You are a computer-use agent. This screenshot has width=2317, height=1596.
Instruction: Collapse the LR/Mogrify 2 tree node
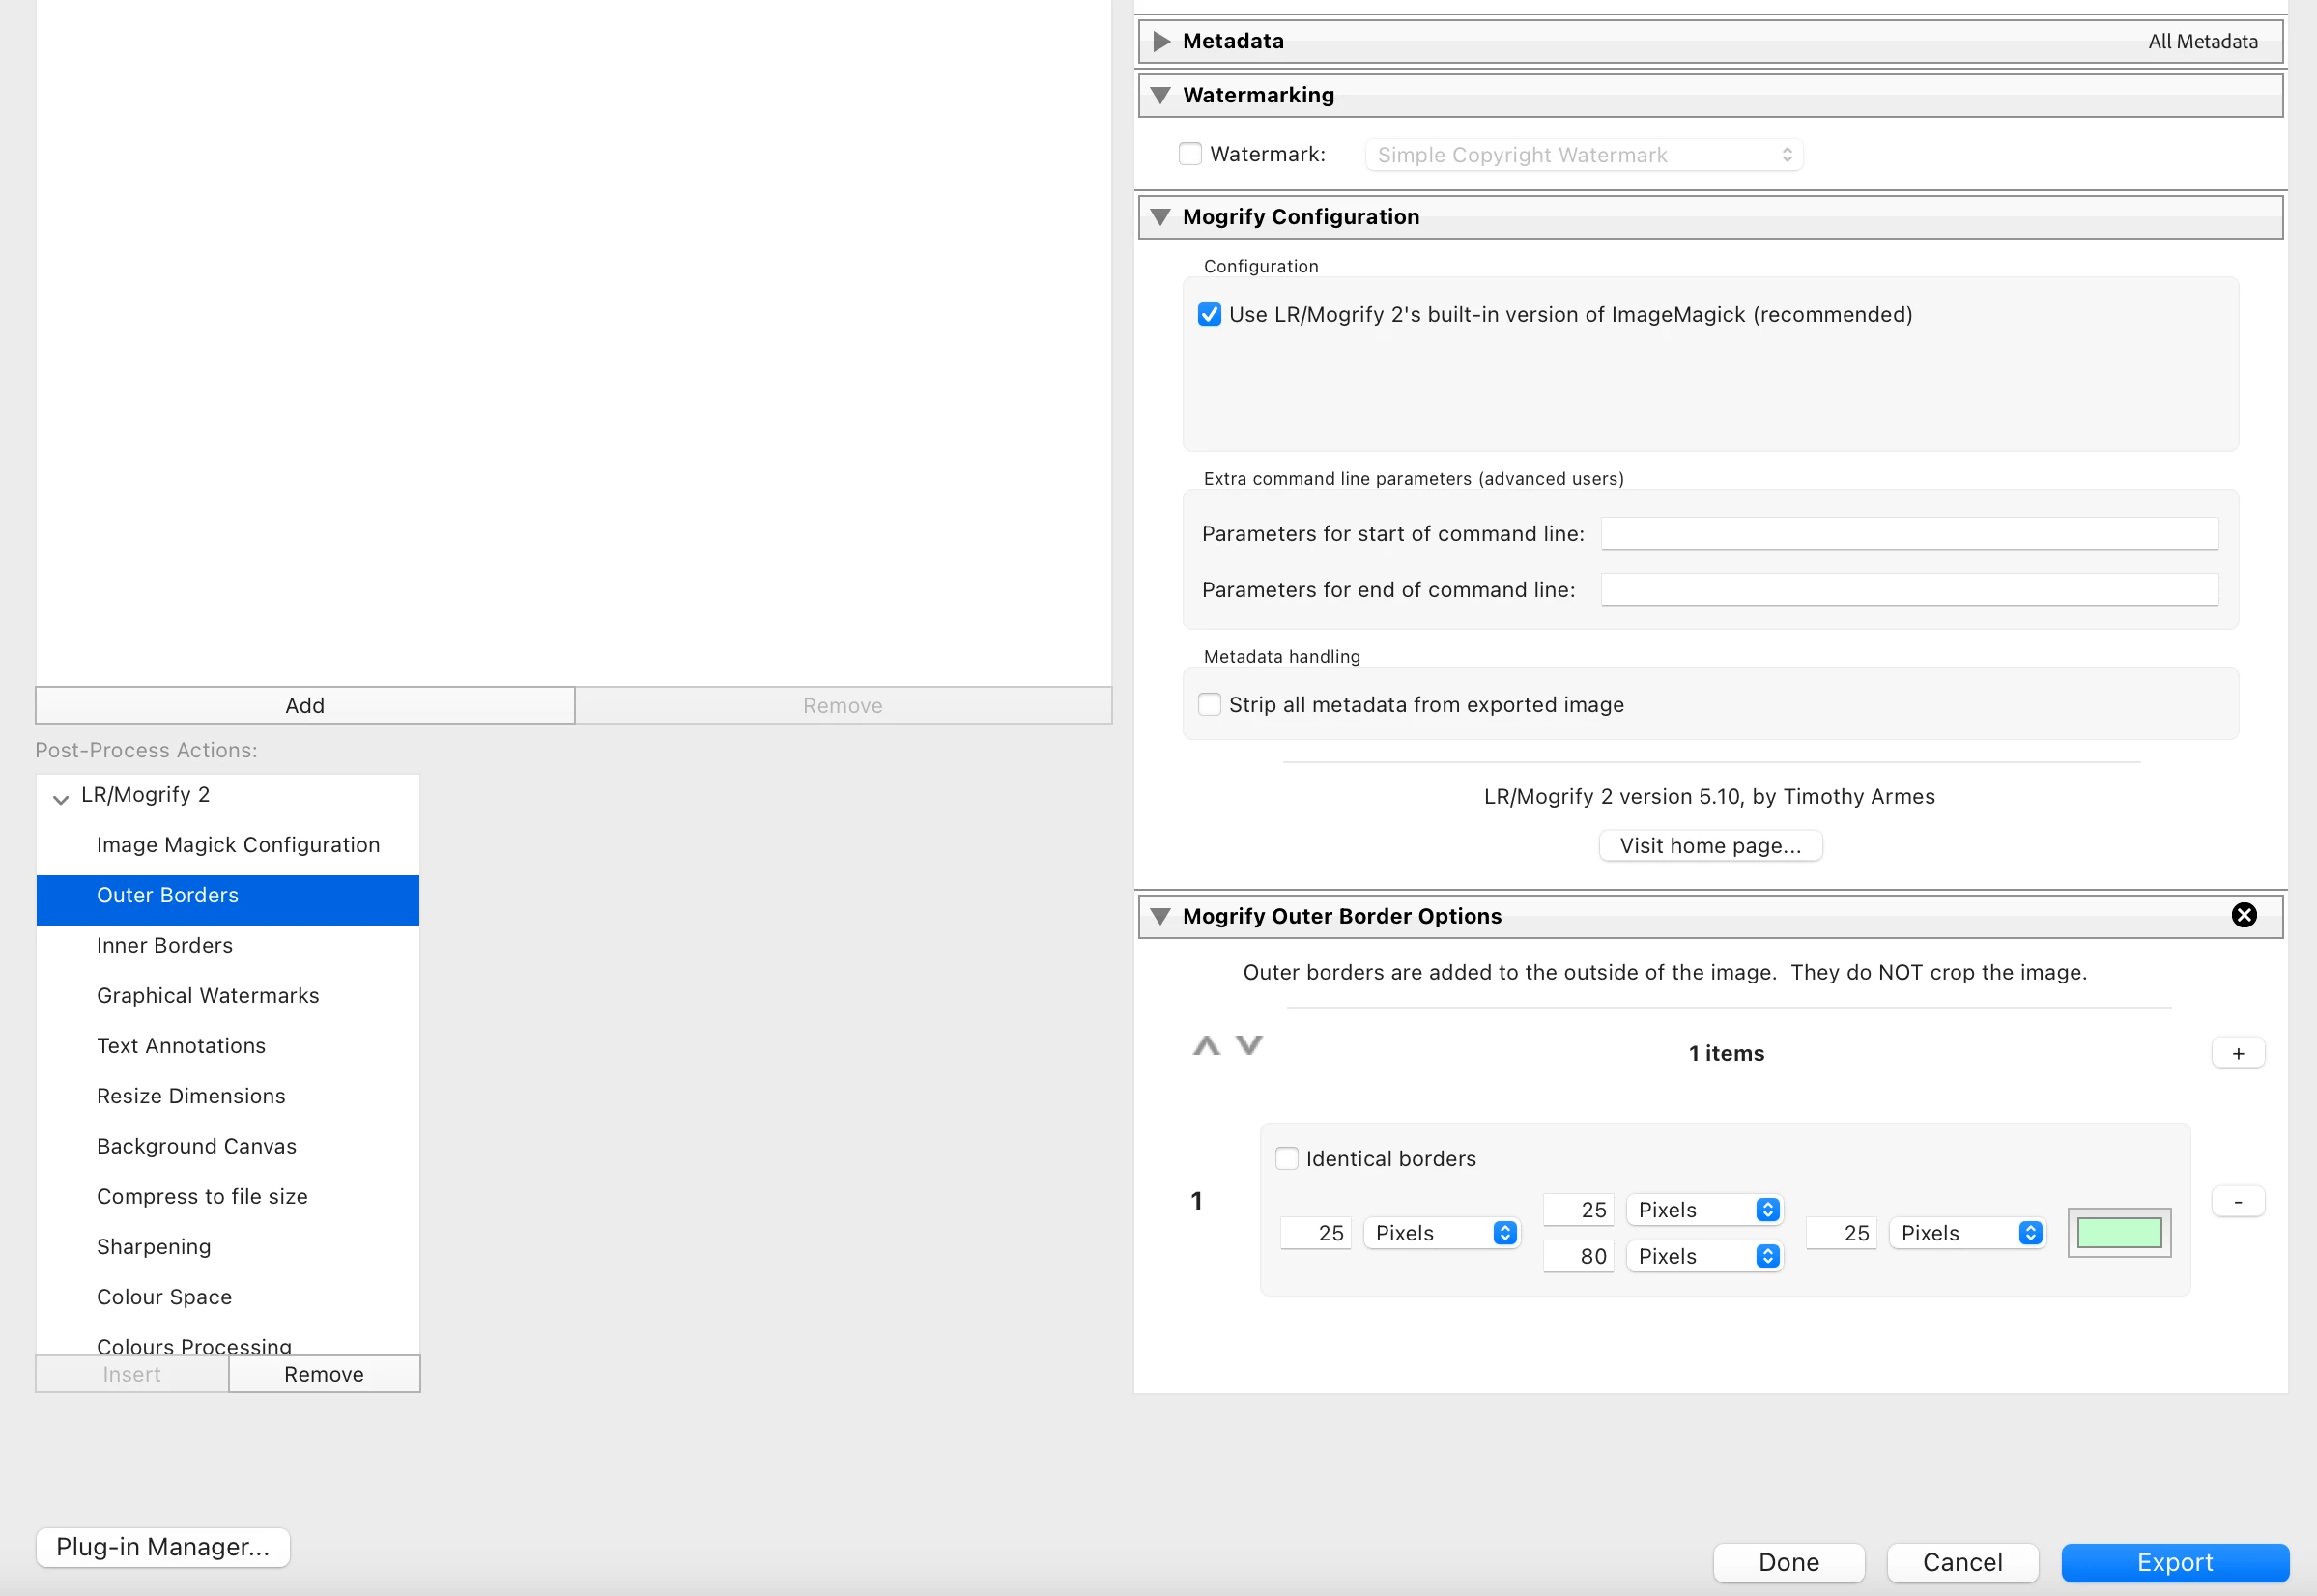[61, 798]
